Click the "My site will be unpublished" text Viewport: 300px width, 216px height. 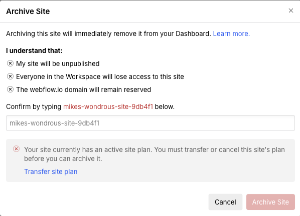[x=58, y=63]
